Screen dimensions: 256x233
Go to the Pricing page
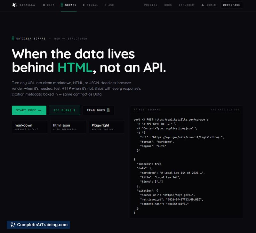pos(151,5)
